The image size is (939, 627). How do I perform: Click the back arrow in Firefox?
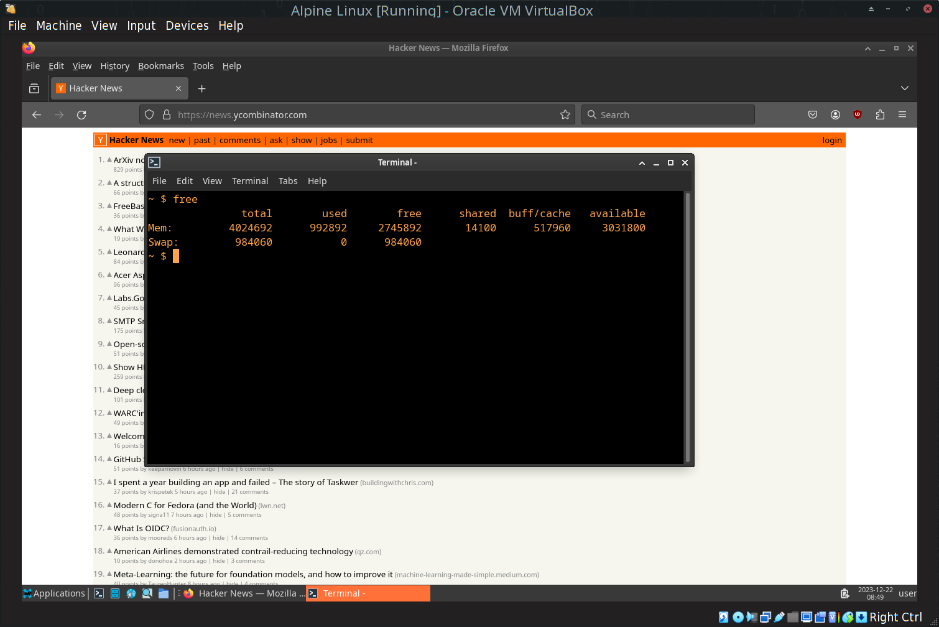[x=37, y=115]
